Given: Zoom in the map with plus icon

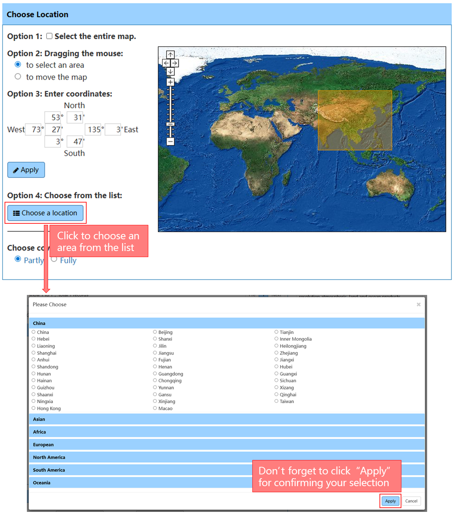Looking at the screenshot, I should [x=171, y=82].
